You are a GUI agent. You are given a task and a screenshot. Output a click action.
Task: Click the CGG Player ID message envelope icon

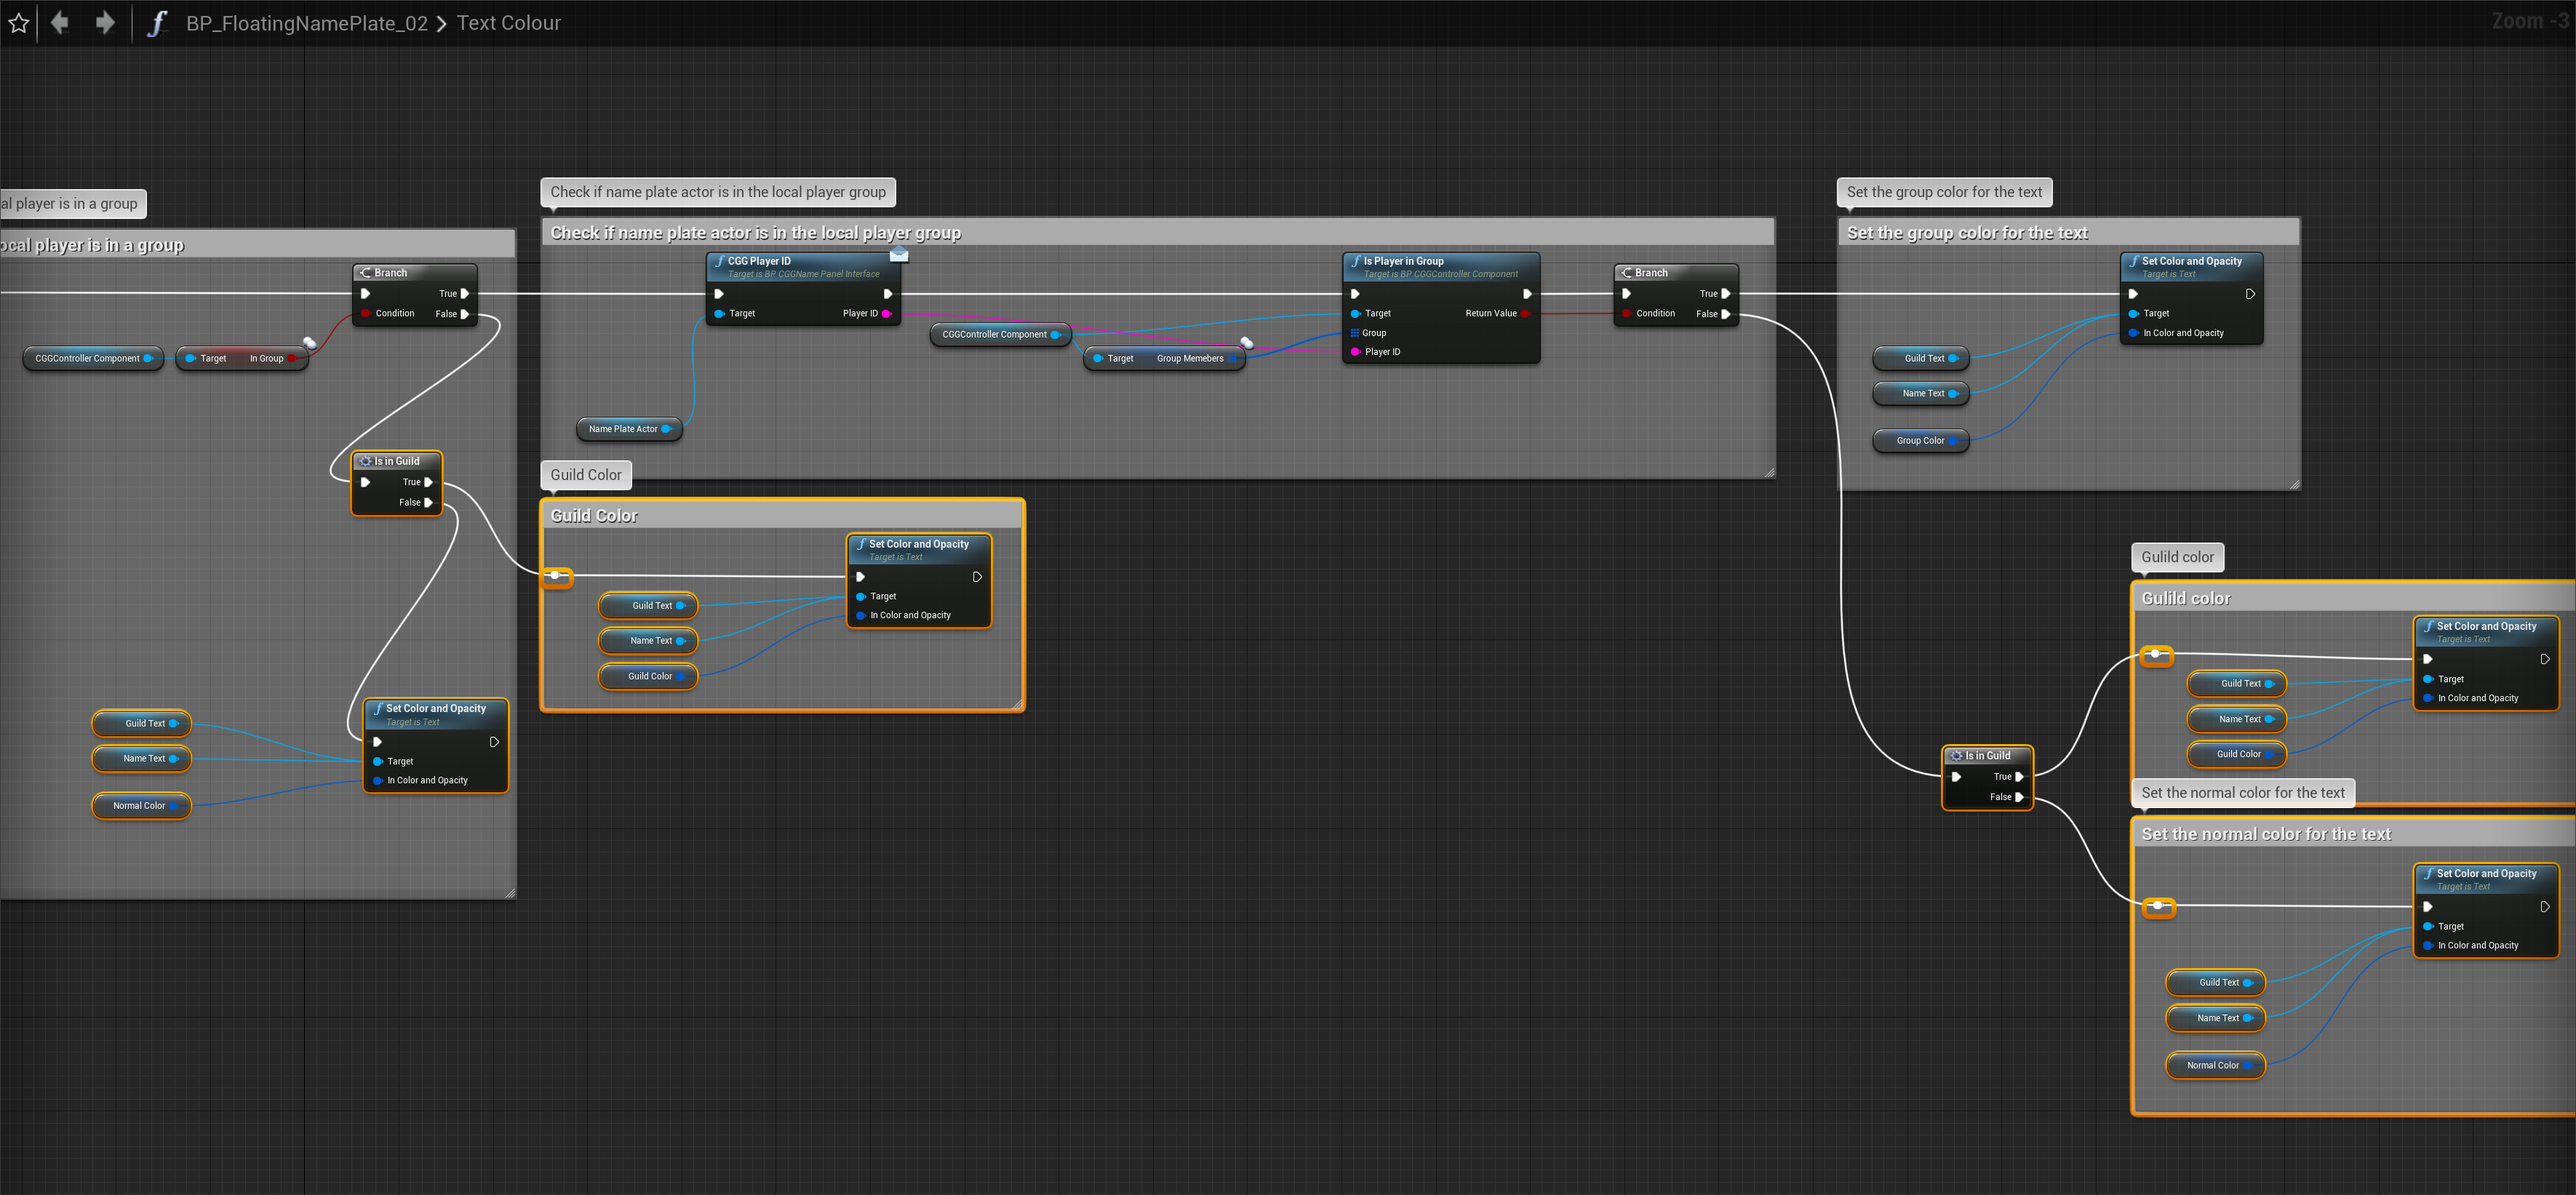[x=898, y=254]
